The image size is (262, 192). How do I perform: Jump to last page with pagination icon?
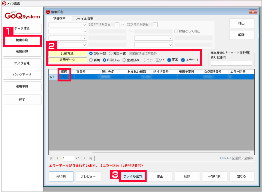(90, 158)
